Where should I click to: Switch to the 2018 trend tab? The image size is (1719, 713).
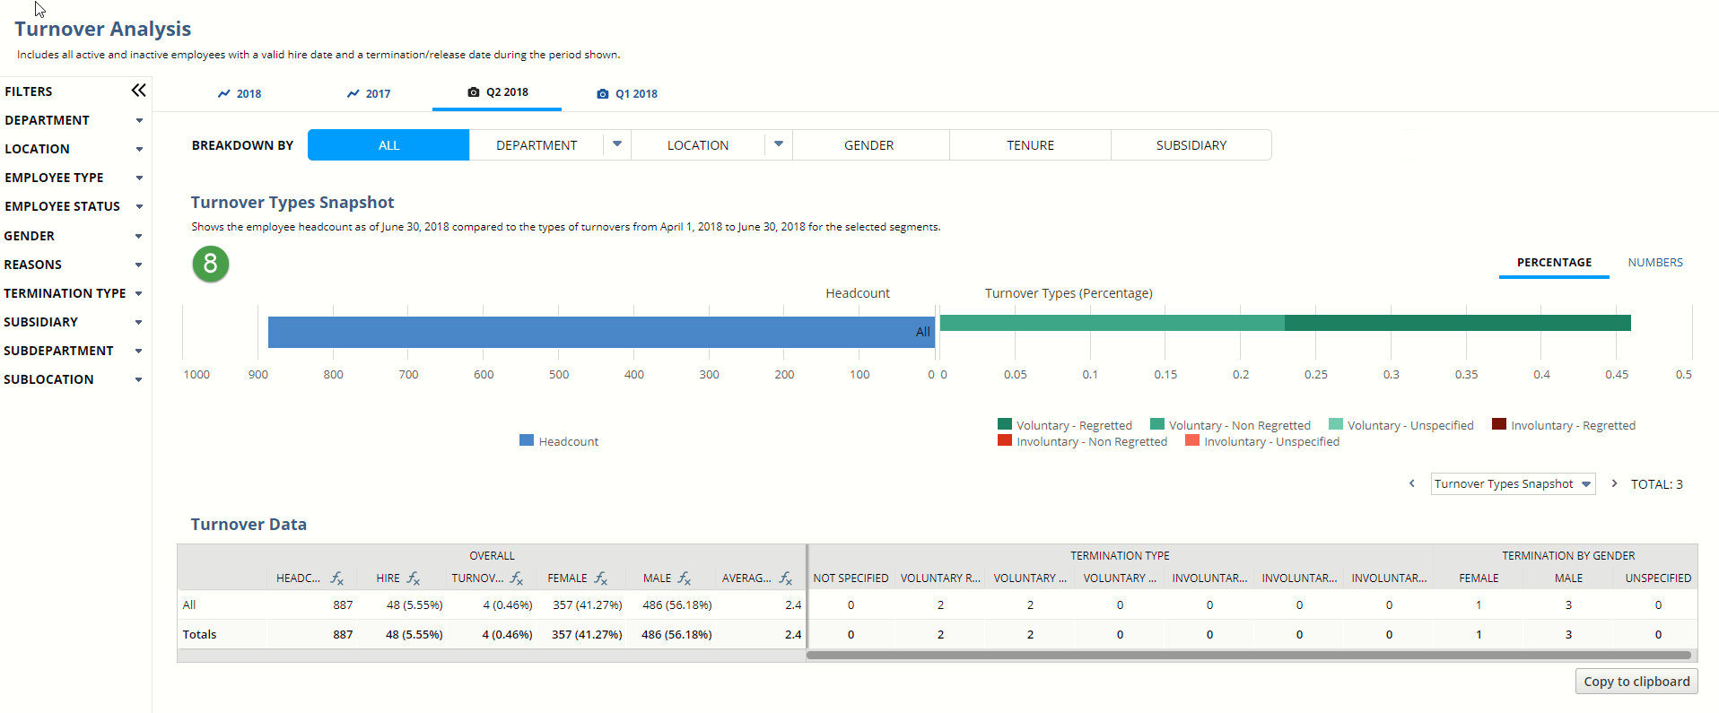[240, 93]
